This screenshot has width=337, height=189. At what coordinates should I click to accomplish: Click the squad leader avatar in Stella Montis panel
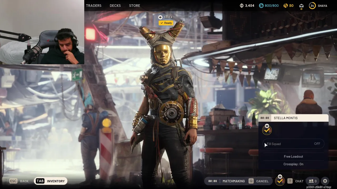click(267, 129)
